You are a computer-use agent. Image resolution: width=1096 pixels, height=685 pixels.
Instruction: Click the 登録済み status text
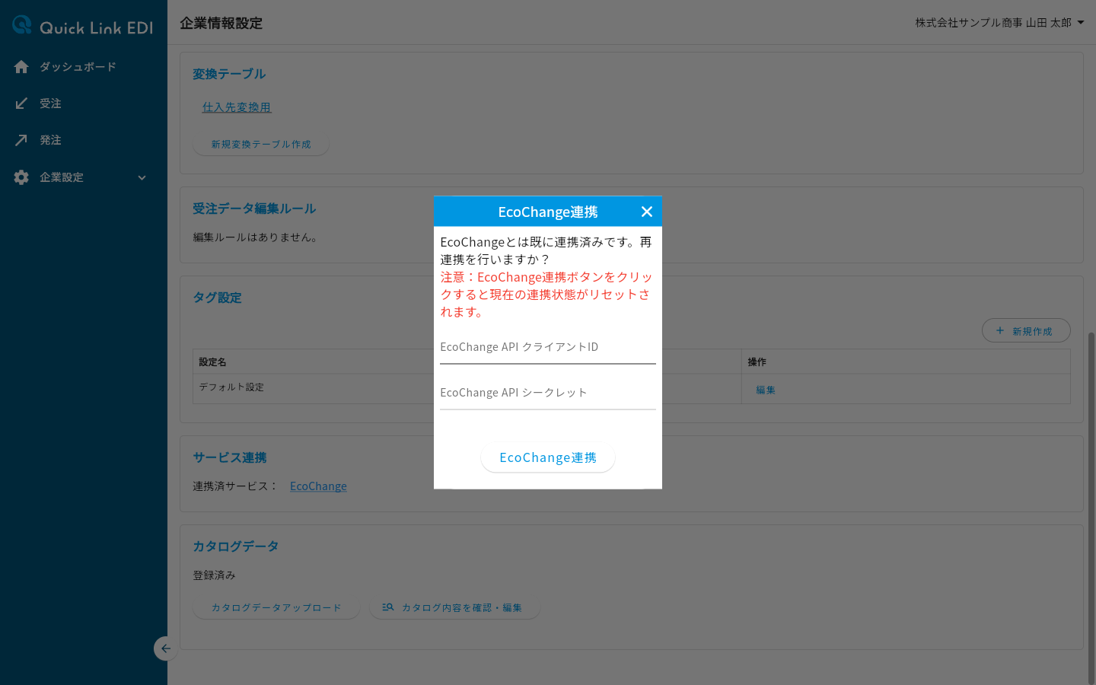[215, 575]
